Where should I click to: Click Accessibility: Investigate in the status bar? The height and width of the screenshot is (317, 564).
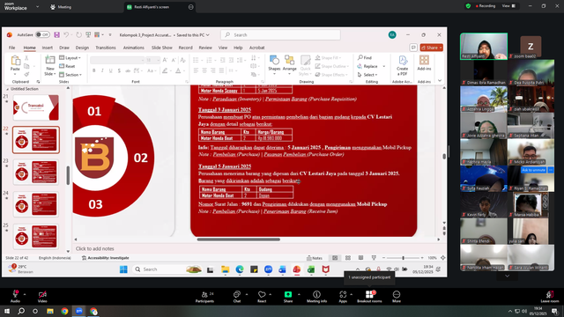point(106,258)
